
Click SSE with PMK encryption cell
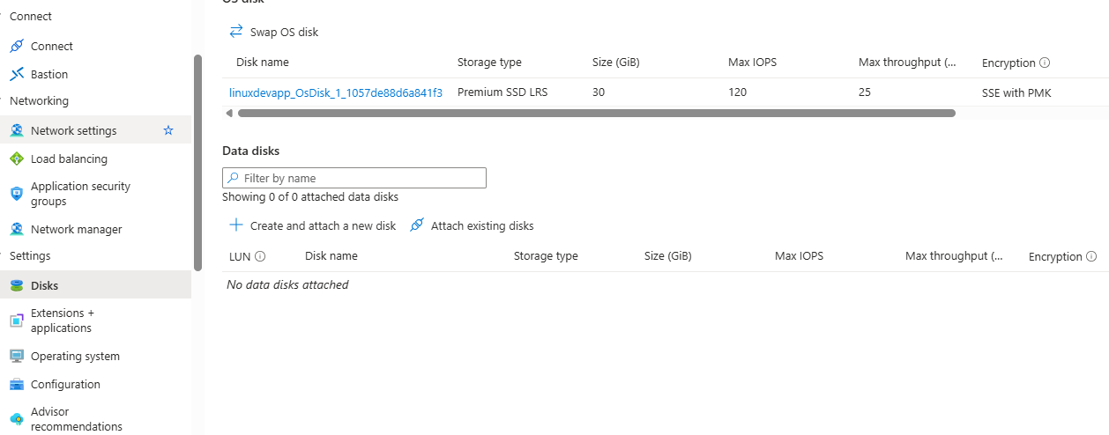tap(1016, 92)
